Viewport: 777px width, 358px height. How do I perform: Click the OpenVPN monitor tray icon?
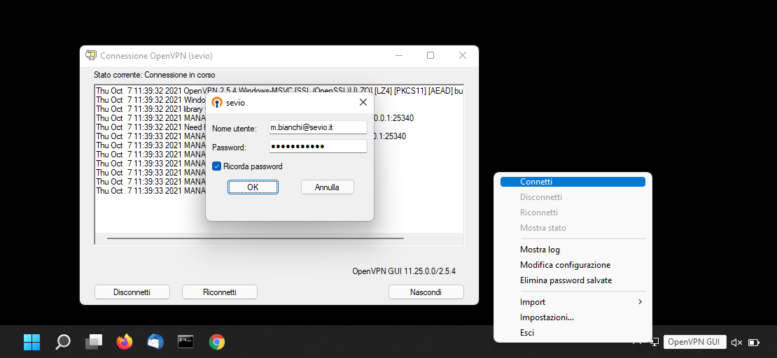coord(654,342)
